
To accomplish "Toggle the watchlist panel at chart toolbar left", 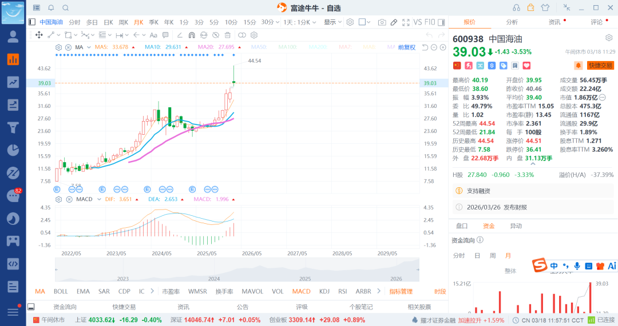I will [32, 22].
